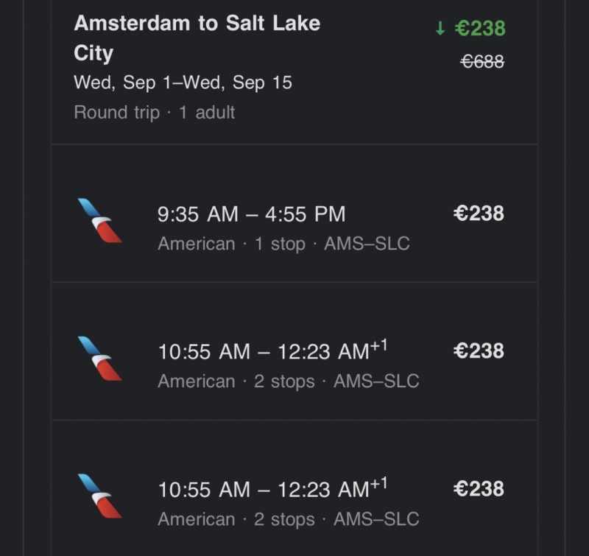Open the Amsterdam to Salt Lake City header
The width and height of the screenshot is (589, 556).
tap(197, 38)
